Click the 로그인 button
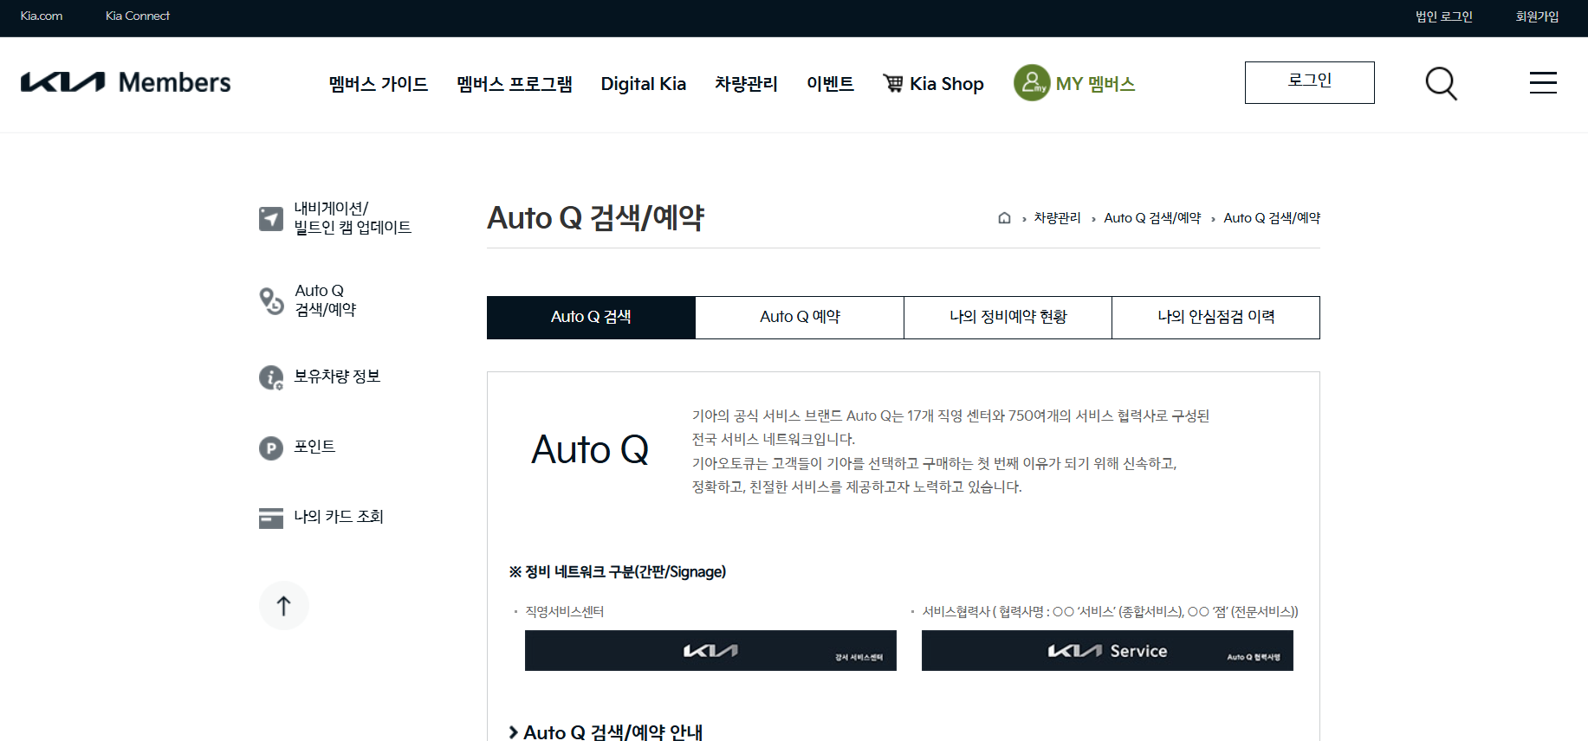This screenshot has height=741, width=1588. click(1309, 82)
